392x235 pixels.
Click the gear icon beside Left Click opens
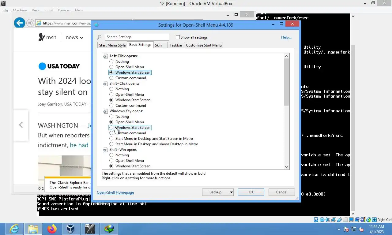coord(105,56)
